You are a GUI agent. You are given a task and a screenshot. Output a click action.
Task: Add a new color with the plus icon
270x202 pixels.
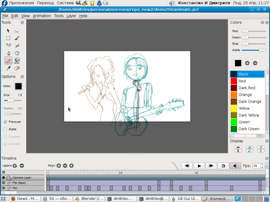pyautogui.click(x=247, y=63)
